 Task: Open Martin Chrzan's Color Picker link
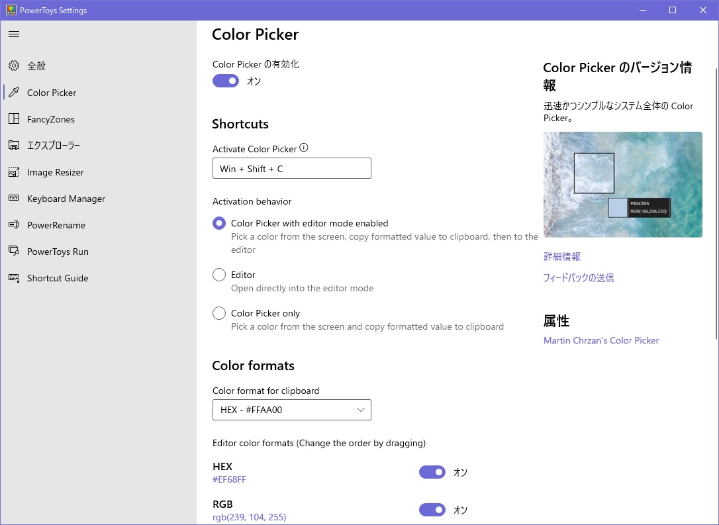[601, 340]
